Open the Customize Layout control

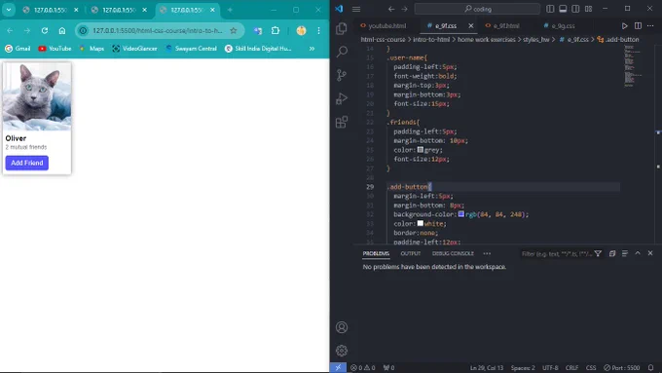point(589,9)
